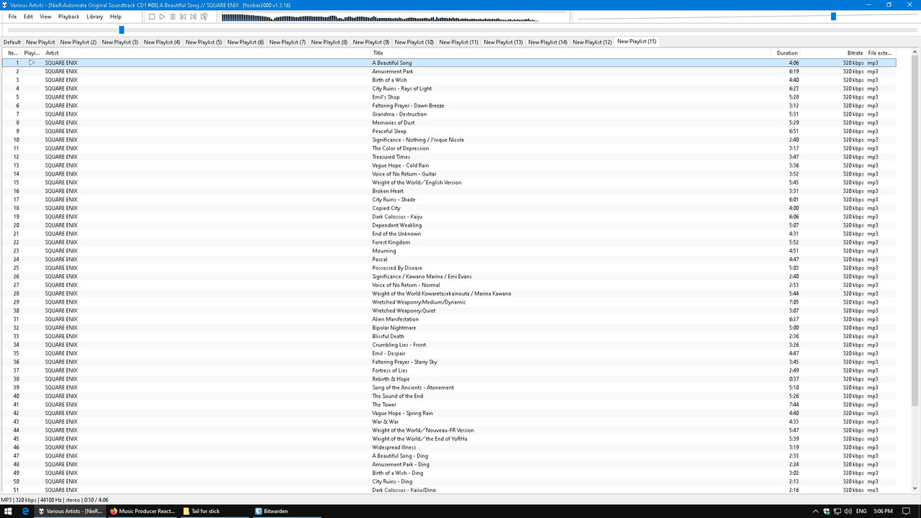Click the network tray icon

[837, 512]
